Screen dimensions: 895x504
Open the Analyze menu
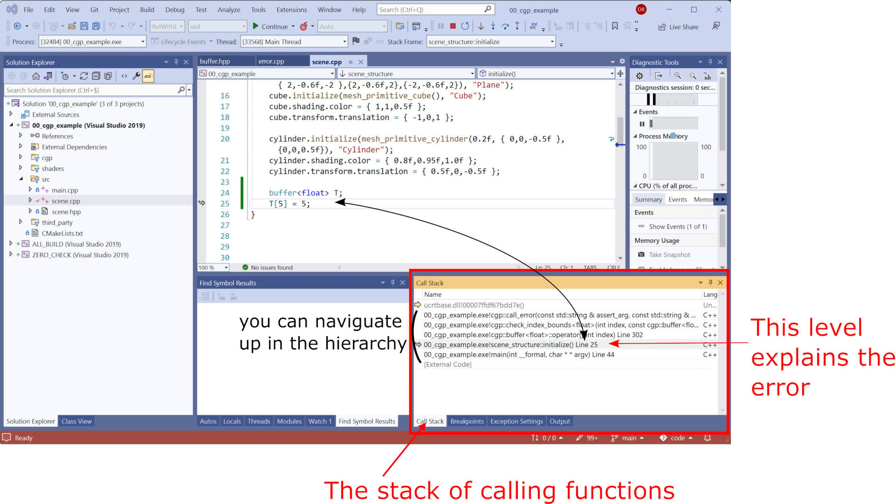(x=229, y=10)
